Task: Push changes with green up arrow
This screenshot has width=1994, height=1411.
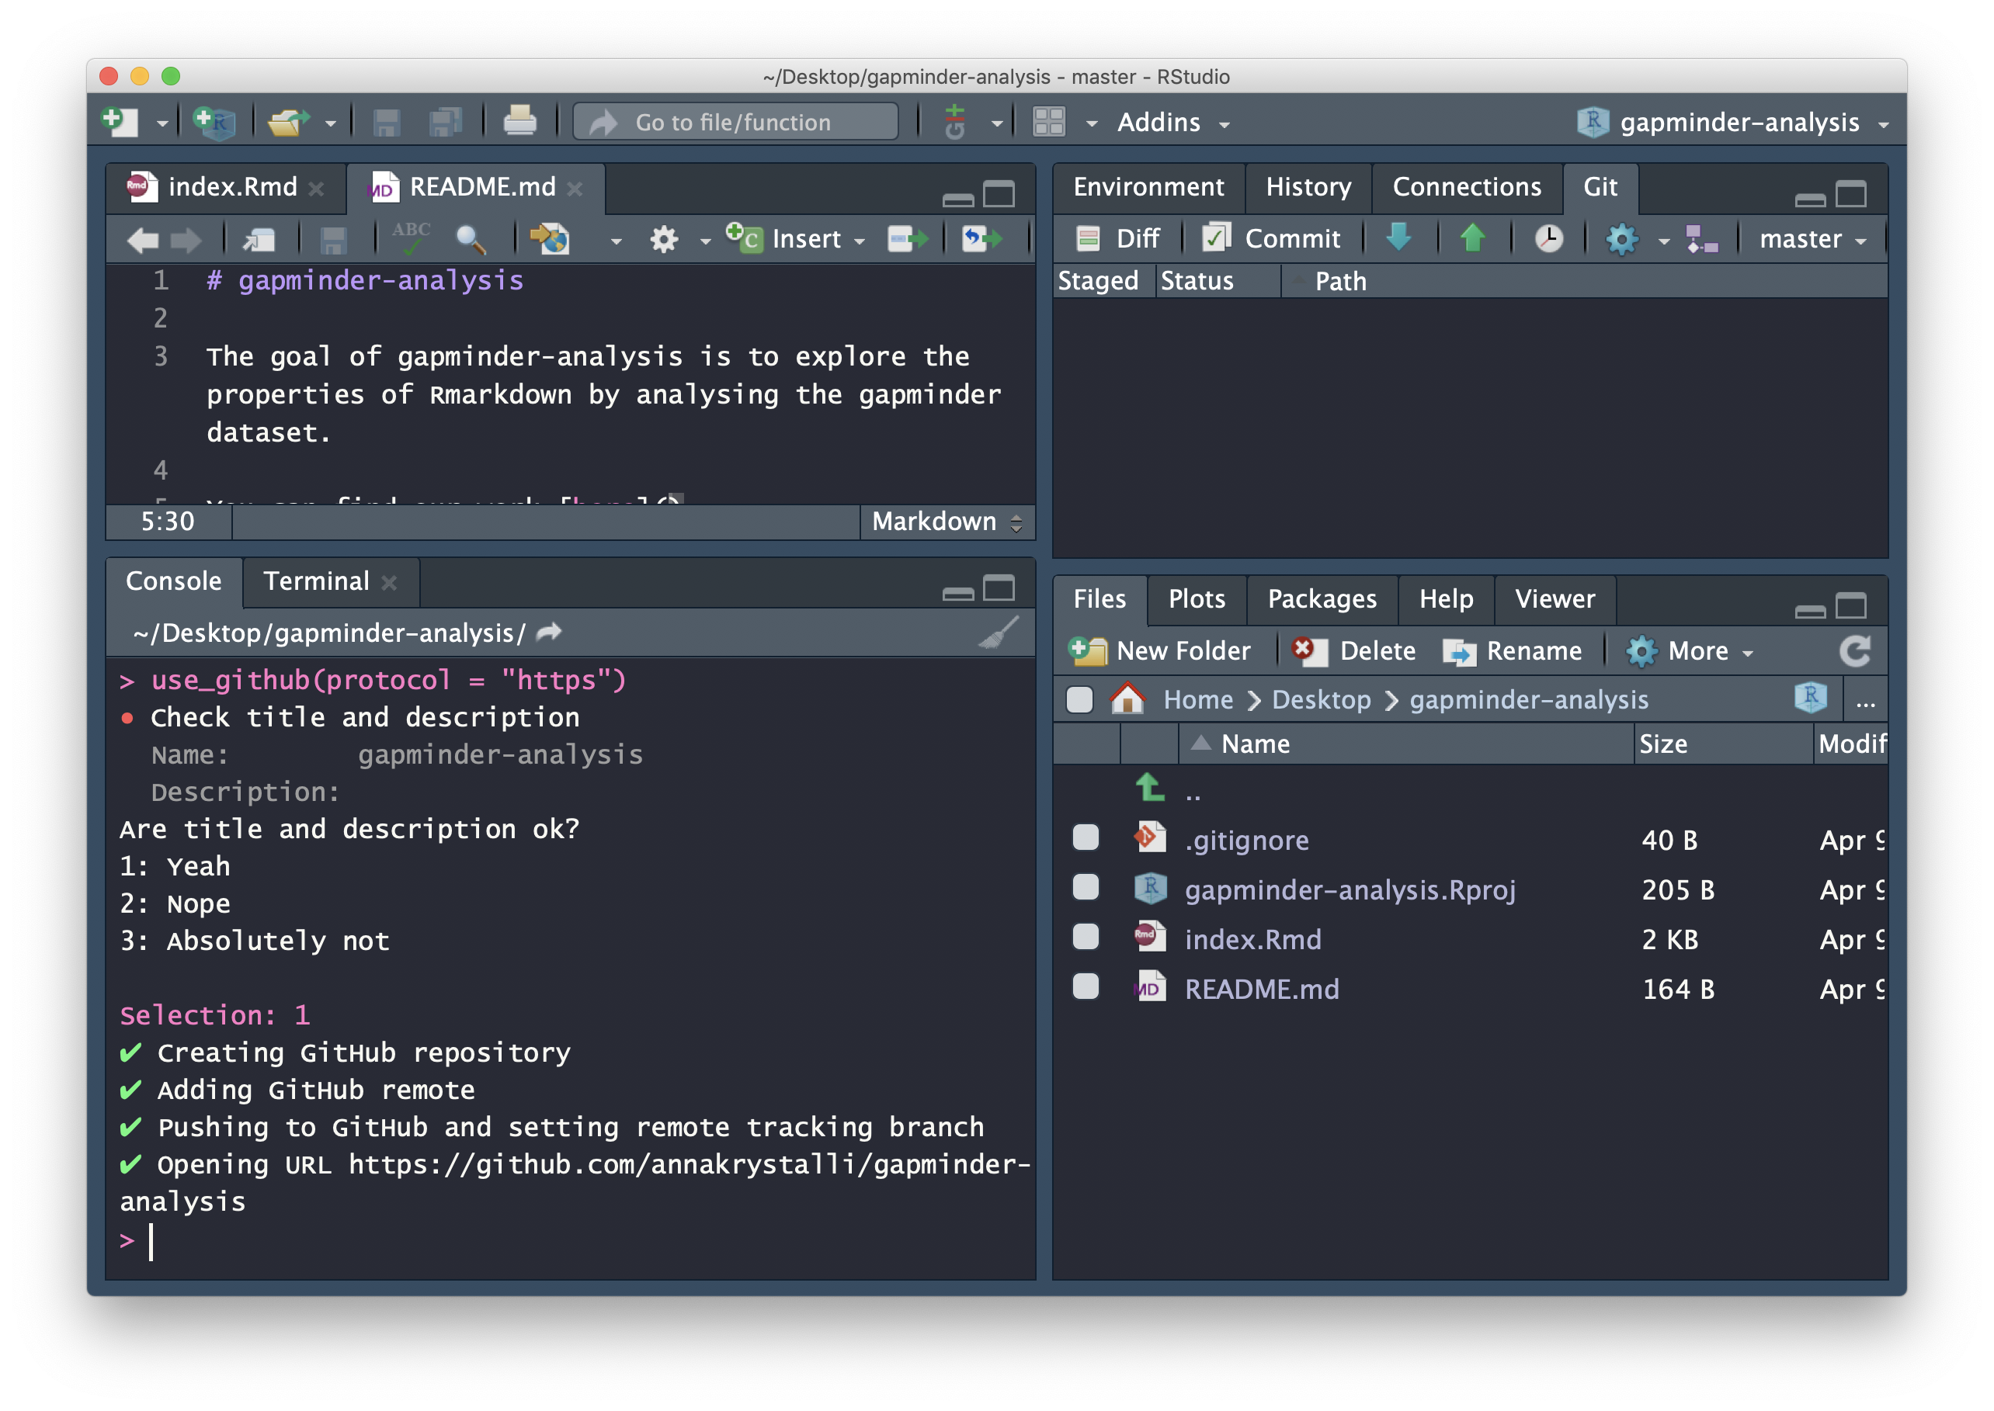Action: coord(1472,237)
